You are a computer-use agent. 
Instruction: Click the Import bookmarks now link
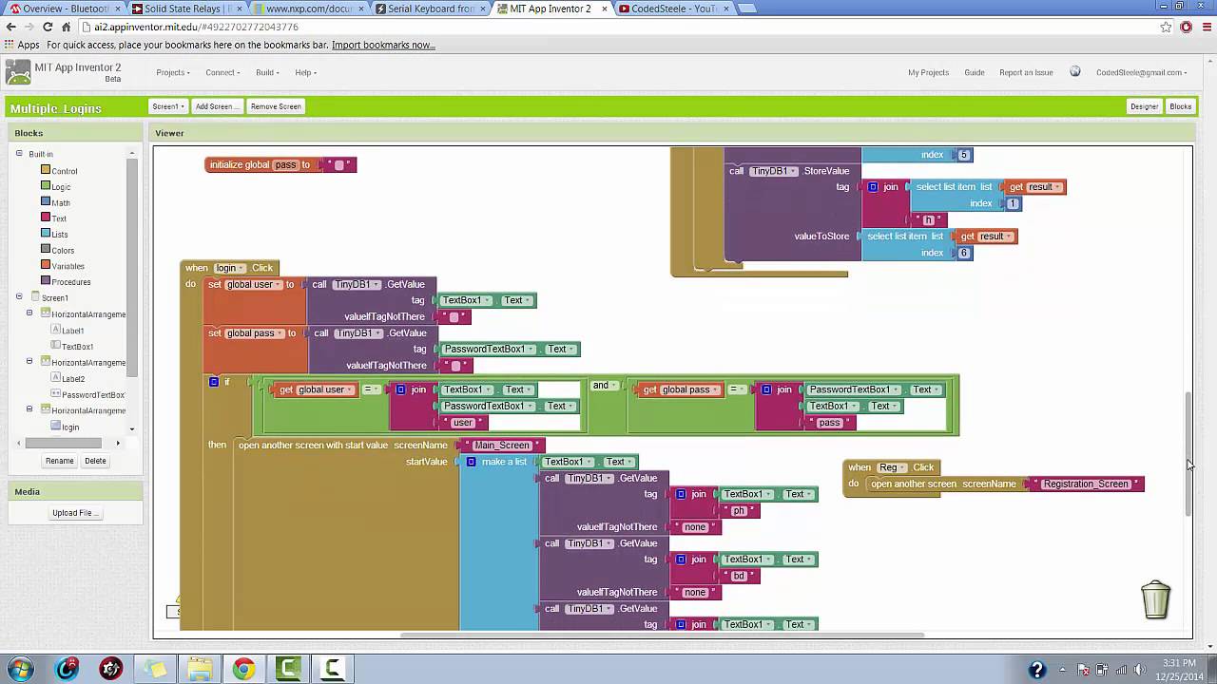[382, 45]
